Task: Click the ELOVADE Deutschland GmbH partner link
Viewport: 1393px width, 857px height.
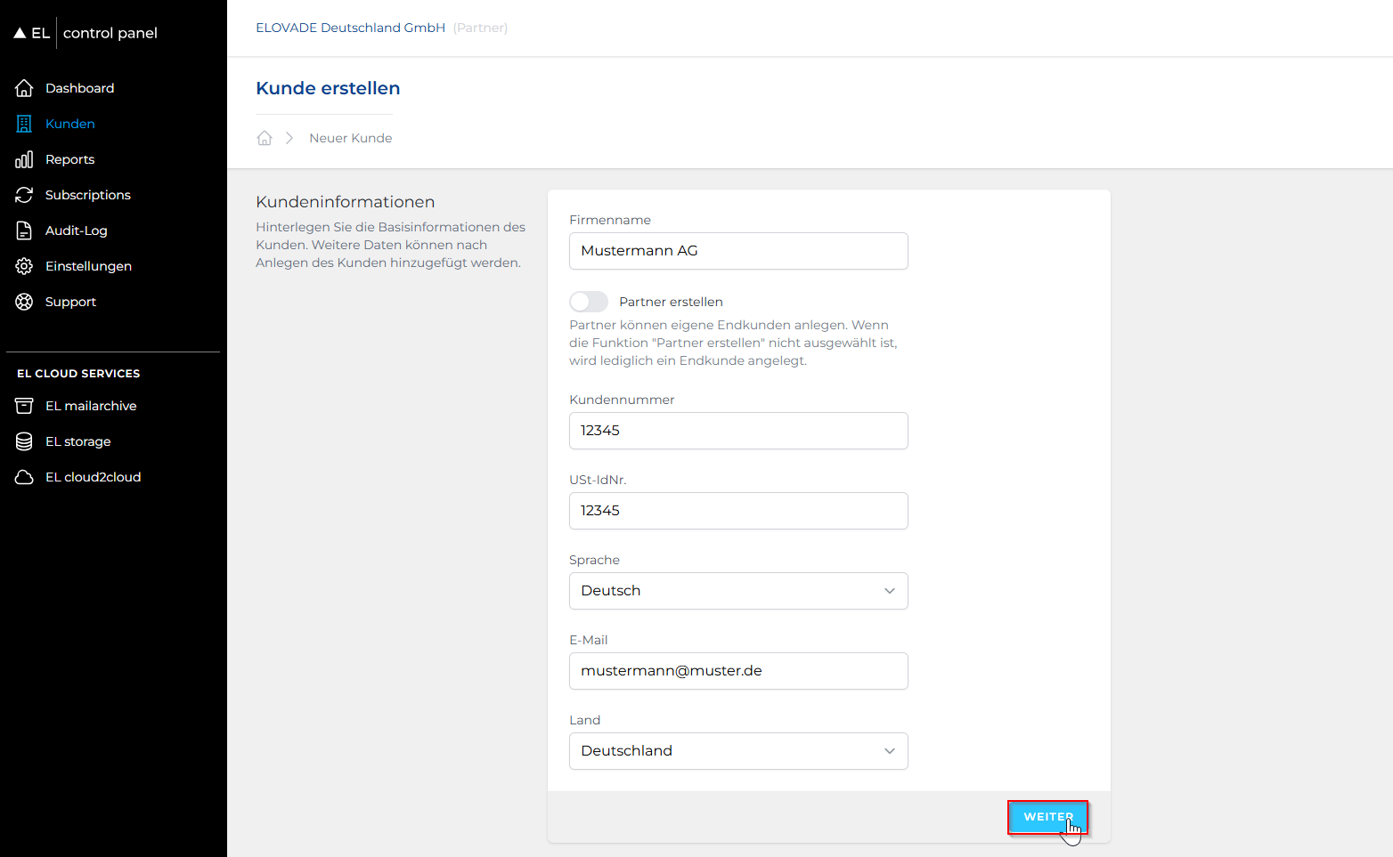Action: pos(350,28)
